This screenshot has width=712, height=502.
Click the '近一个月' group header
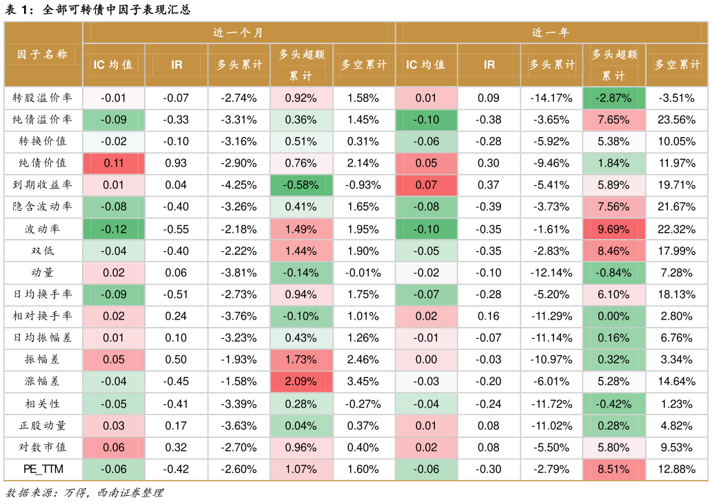239,32
